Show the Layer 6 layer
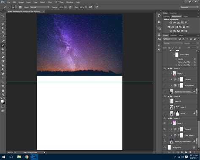This screenshot has height=160, width=200. (165, 73)
